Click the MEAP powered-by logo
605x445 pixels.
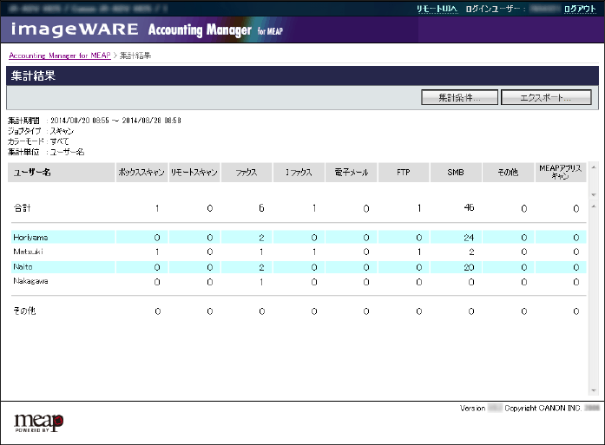38,422
